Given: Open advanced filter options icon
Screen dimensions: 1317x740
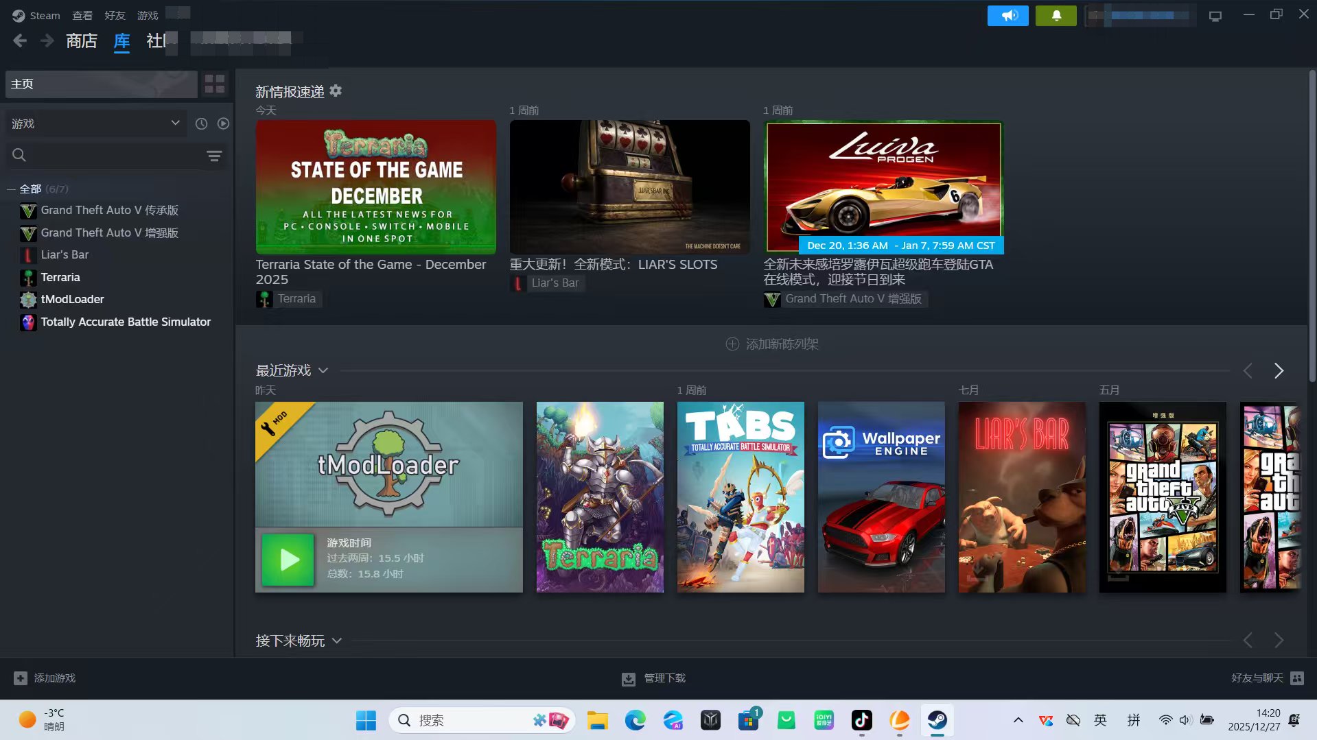Looking at the screenshot, I should coord(214,156).
